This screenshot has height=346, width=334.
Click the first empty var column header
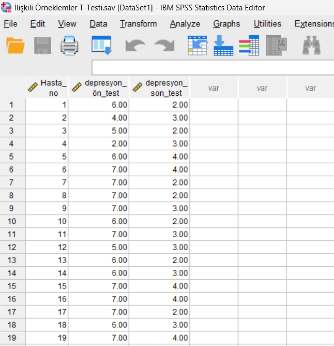coord(214,88)
